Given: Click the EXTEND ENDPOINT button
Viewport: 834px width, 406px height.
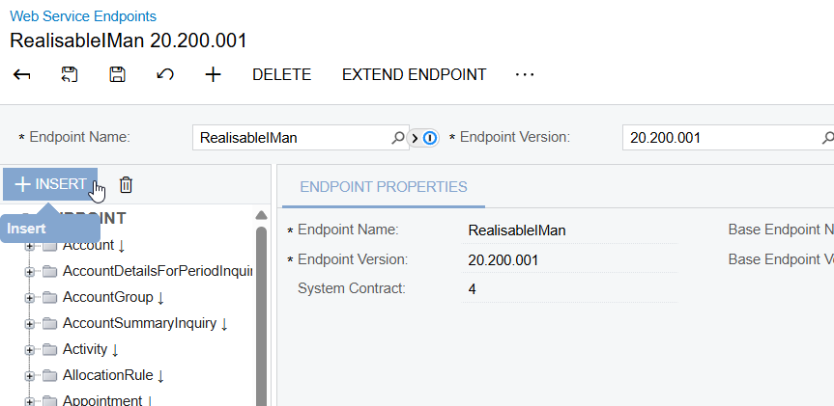Looking at the screenshot, I should [x=414, y=75].
